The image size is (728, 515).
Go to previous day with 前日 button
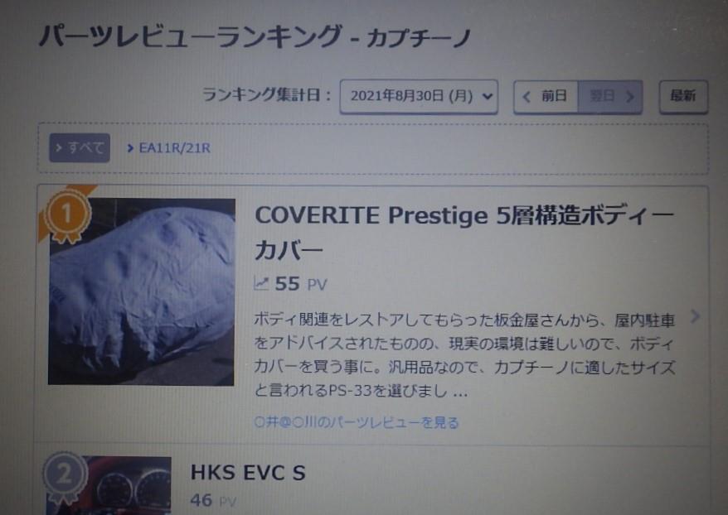click(x=546, y=96)
